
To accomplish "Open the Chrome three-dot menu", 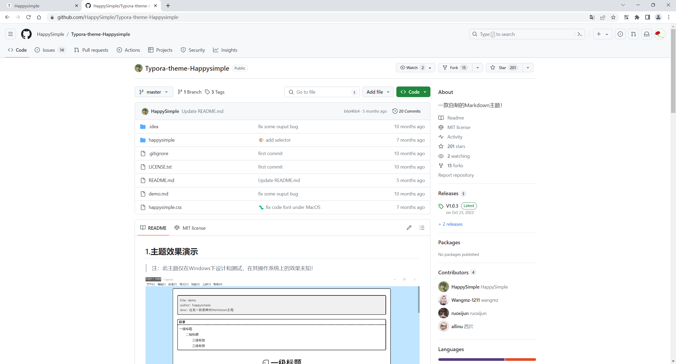I will tap(669, 17).
